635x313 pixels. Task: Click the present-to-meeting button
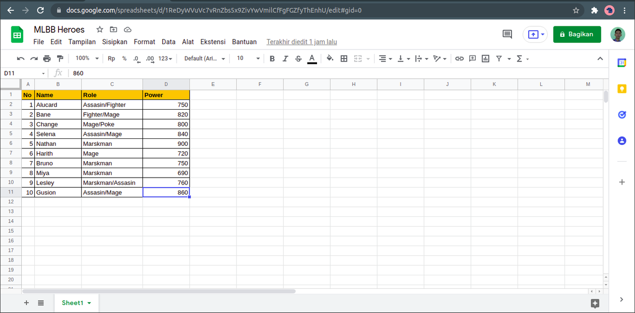point(535,34)
